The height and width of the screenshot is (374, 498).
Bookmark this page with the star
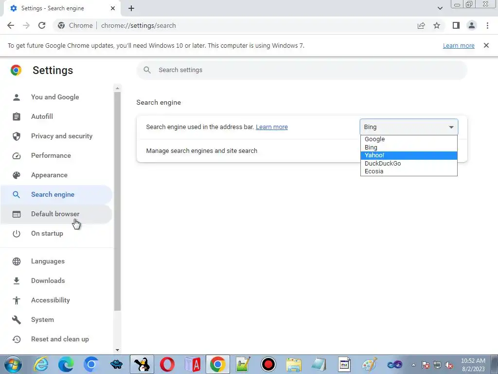click(437, 25)
